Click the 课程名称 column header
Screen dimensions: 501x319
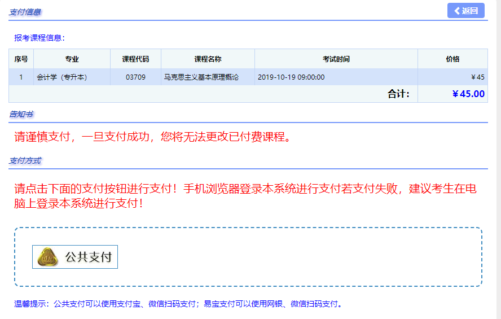(x=208, y=59)
